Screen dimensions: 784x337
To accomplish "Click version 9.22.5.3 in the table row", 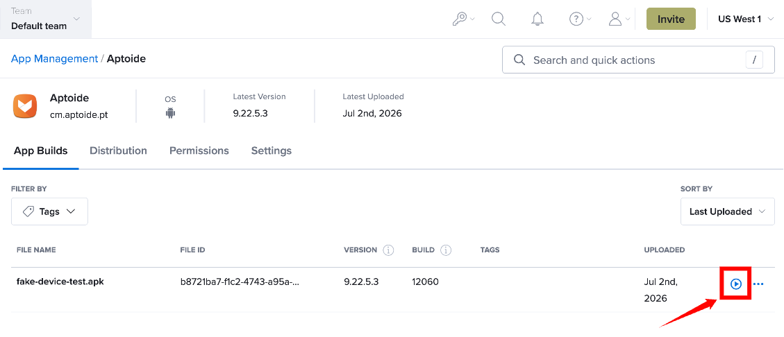I will pos(361,282).
